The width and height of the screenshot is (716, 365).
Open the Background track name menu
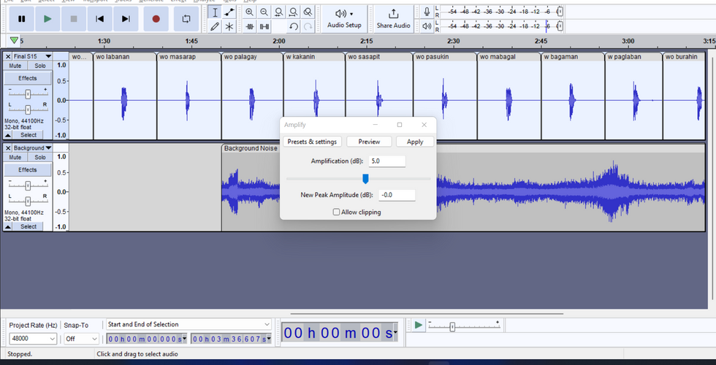tap(29, 148)
